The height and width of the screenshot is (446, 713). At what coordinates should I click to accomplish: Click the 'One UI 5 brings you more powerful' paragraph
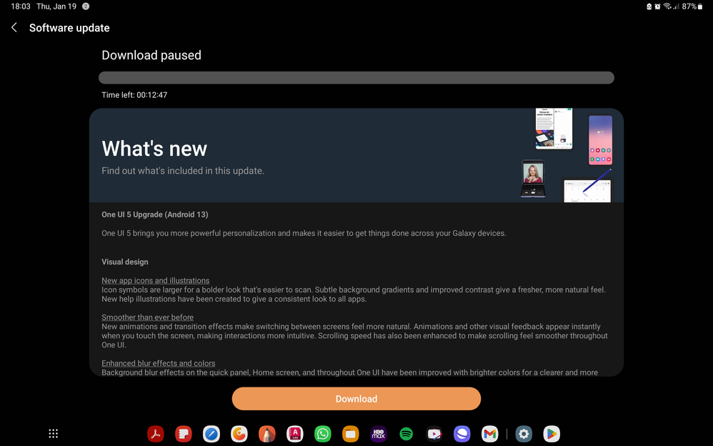pyautogui.click(x=304, y=233)
